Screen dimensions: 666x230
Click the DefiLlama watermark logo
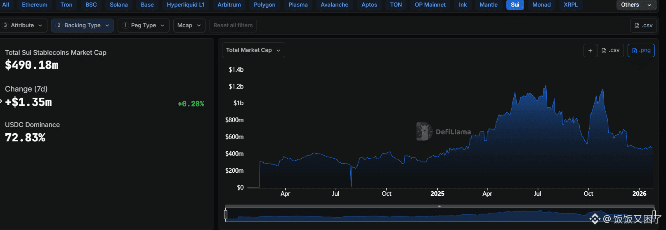424,131
